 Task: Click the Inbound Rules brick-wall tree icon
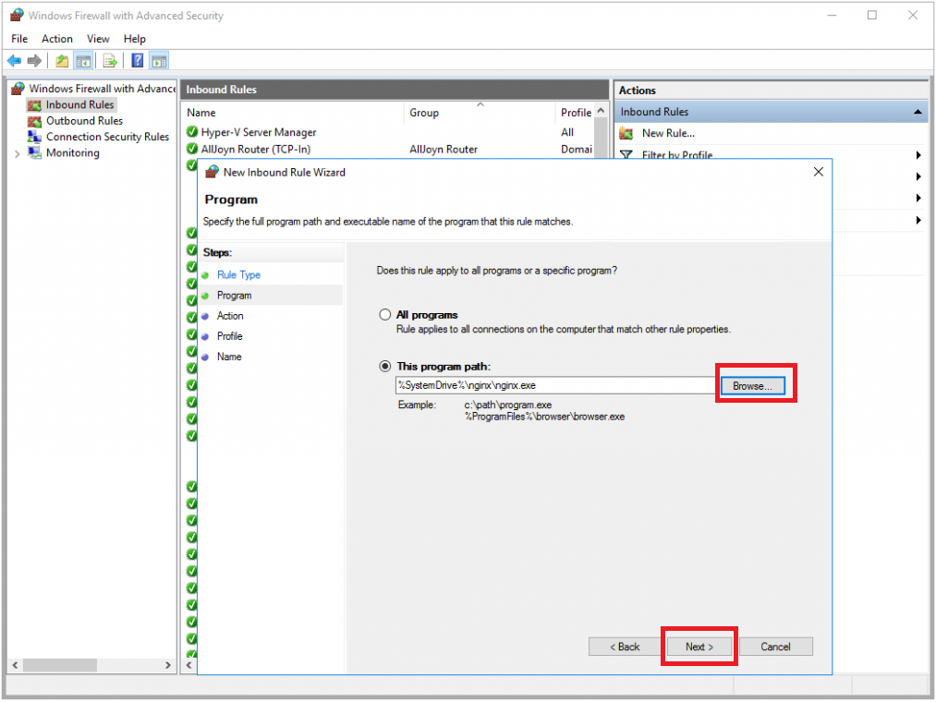coord(34,105)
